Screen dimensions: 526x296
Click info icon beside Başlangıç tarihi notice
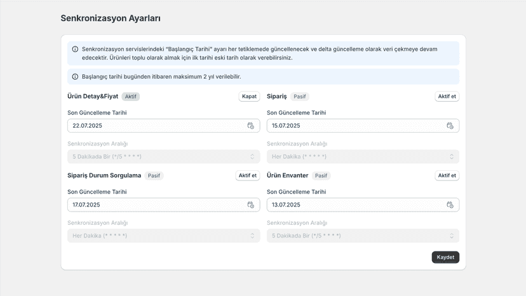(x=75, y=77)
